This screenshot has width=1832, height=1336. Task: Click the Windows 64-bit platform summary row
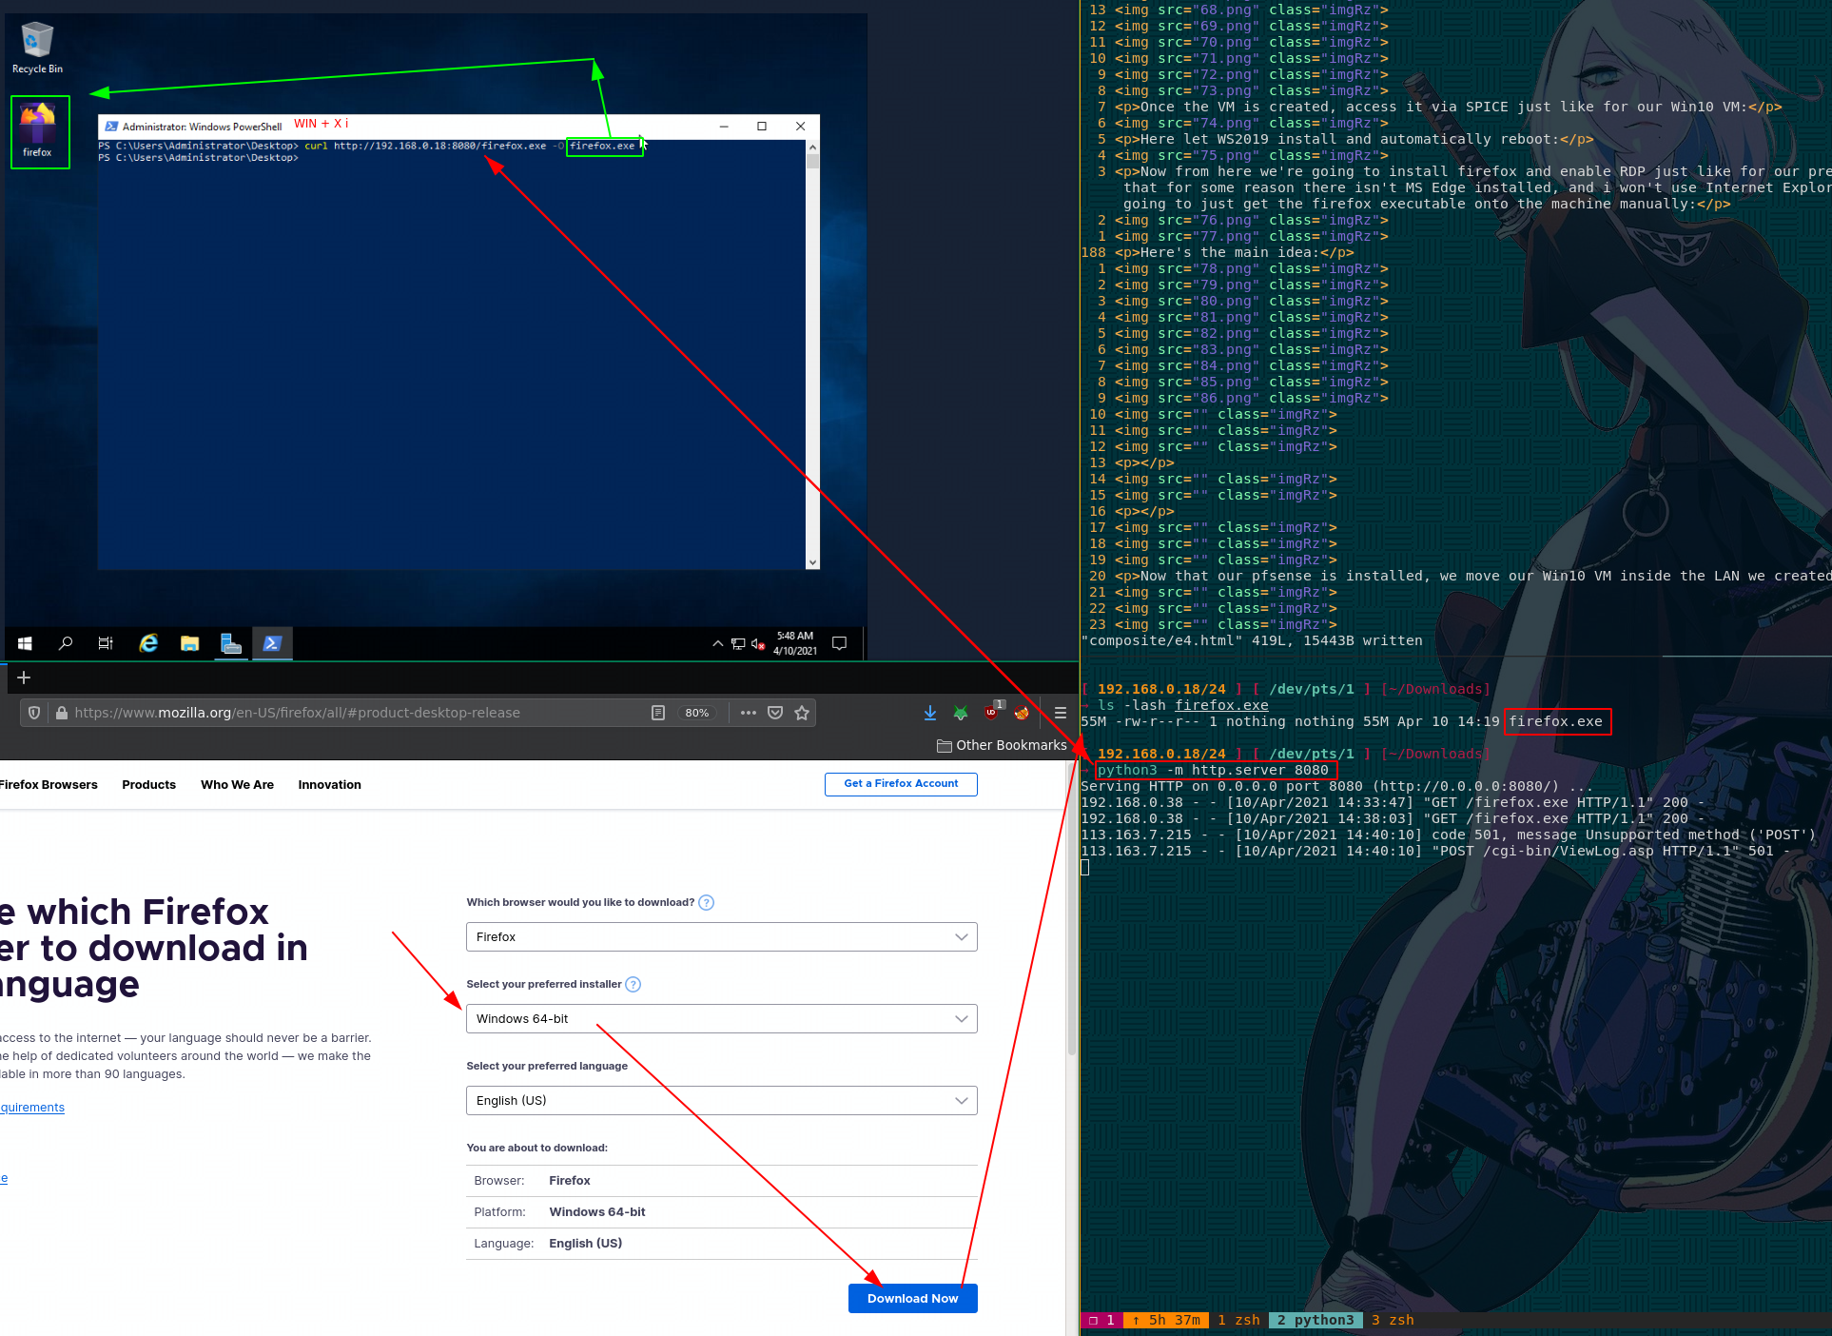(x=722, y=1212)
